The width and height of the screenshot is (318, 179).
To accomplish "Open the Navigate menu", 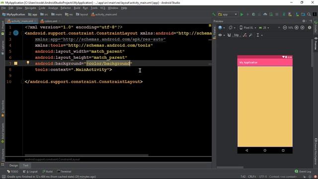I will pos(30,8).
